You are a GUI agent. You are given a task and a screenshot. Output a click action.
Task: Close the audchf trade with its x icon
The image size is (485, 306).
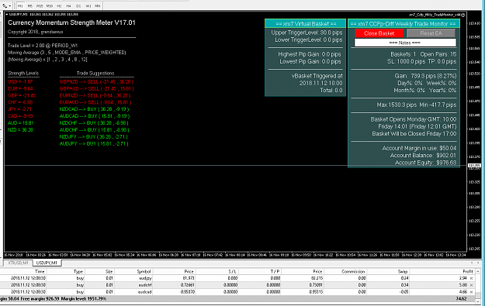(471, 285)
